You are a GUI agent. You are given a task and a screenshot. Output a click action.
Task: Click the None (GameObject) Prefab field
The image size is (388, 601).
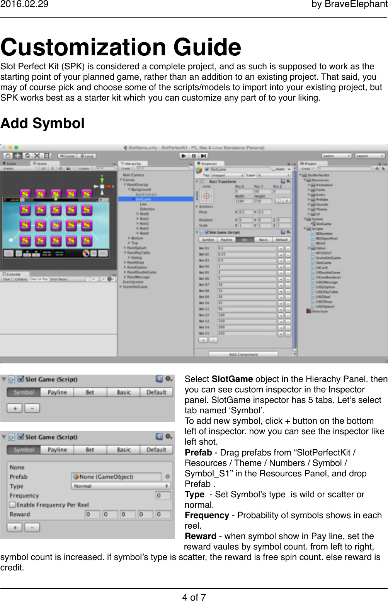(117, 477)
